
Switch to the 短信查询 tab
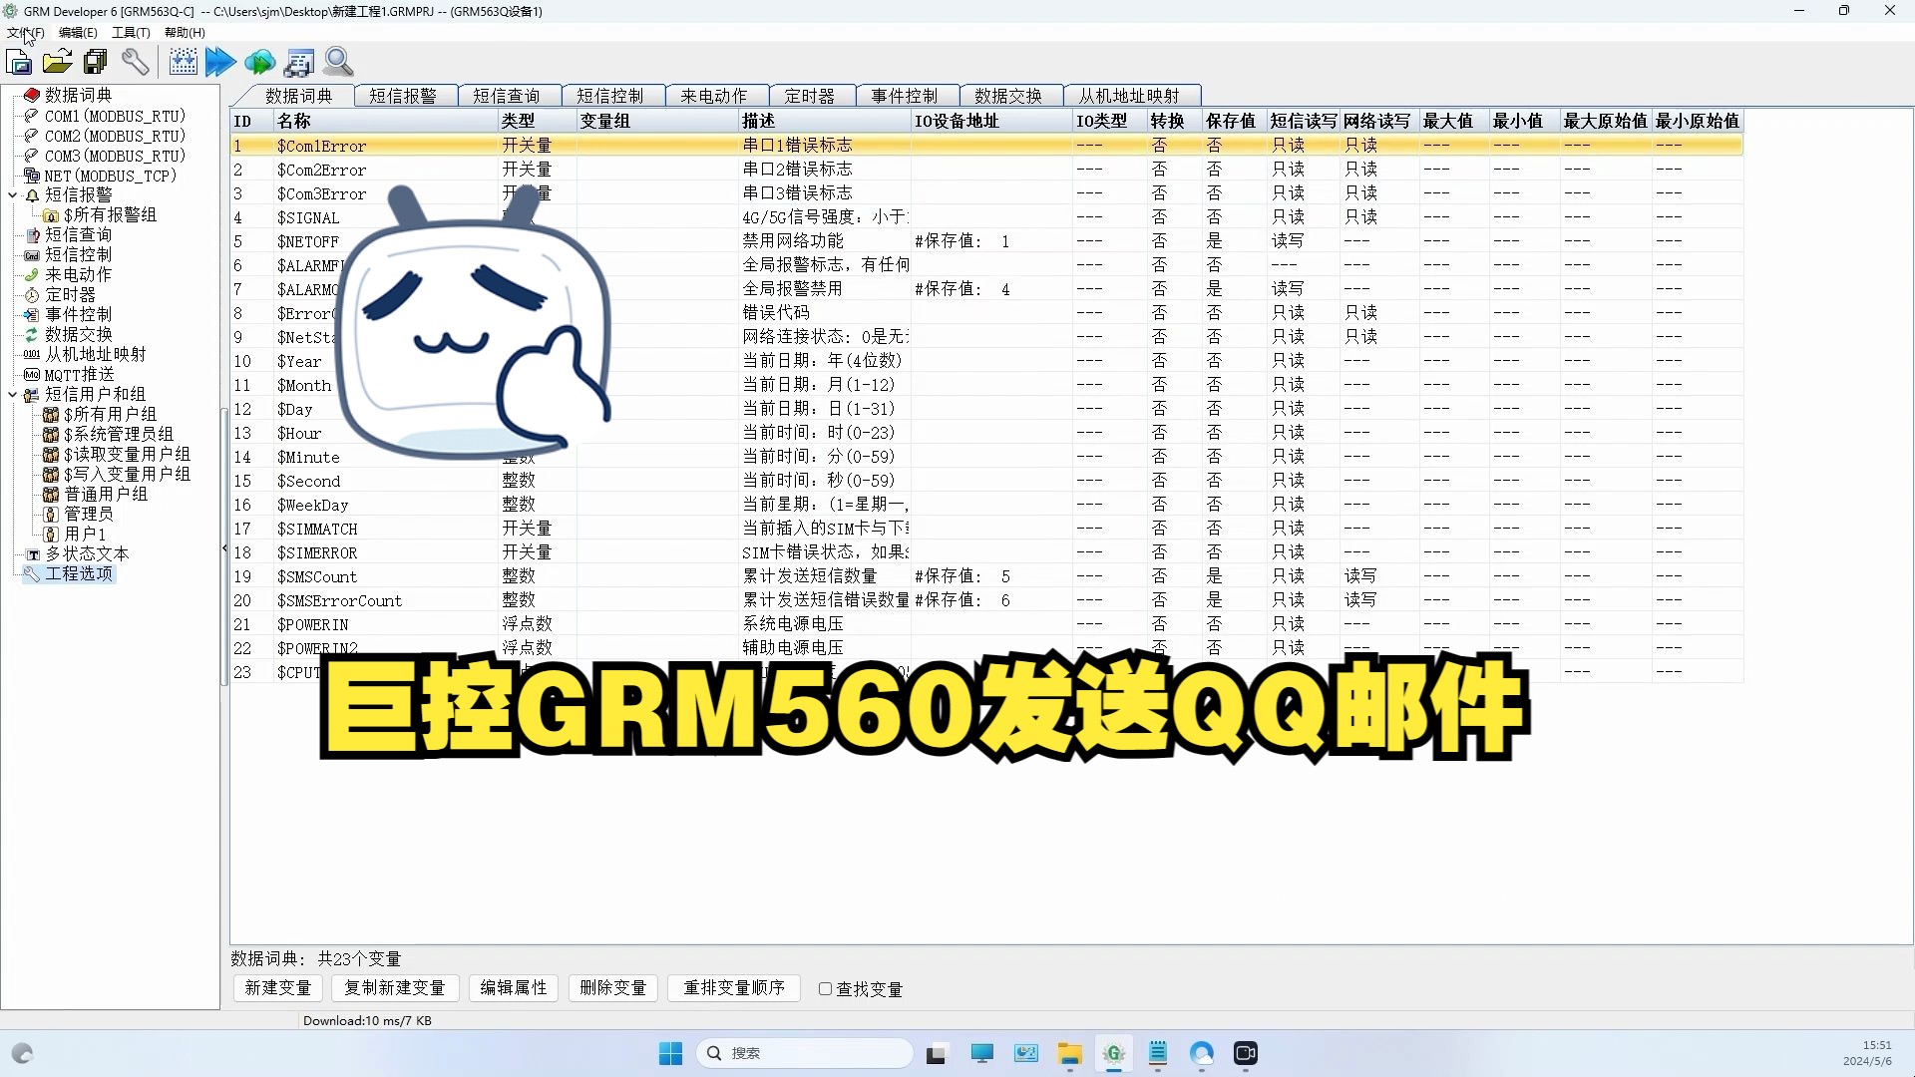pos(507,96)
